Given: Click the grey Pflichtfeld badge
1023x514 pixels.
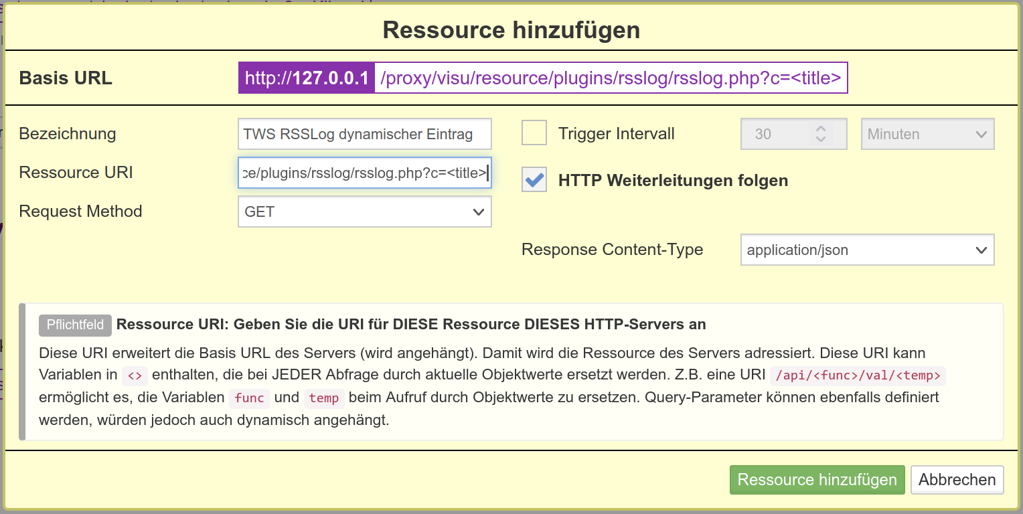Looking at the screenshot, I should click(x=75, y=325).
